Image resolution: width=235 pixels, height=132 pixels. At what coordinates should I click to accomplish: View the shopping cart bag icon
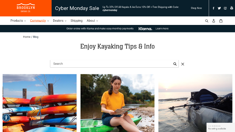(221, 21)
